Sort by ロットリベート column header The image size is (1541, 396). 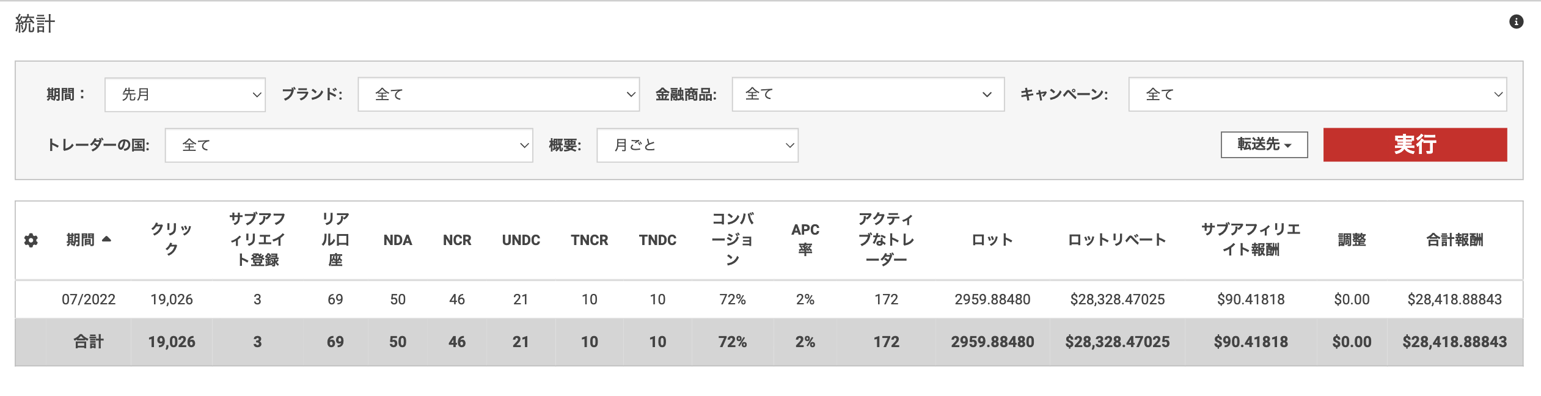tap(1116, 240)
